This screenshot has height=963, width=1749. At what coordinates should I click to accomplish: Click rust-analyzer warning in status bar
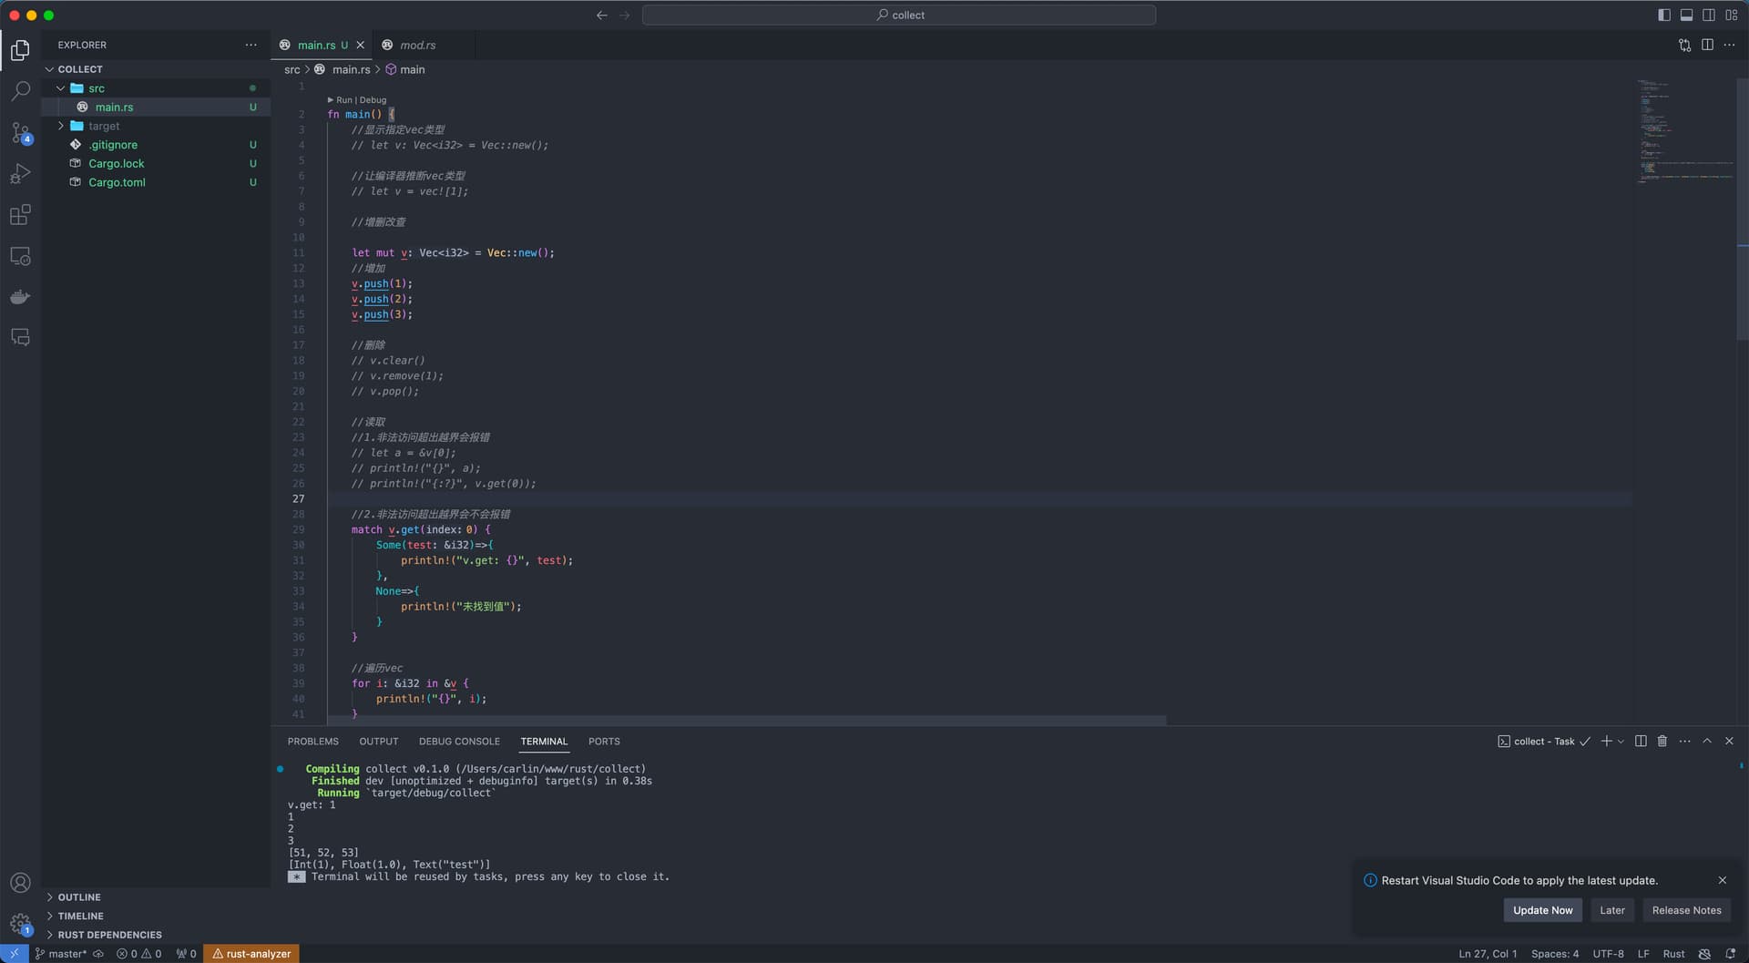[251, 954]
